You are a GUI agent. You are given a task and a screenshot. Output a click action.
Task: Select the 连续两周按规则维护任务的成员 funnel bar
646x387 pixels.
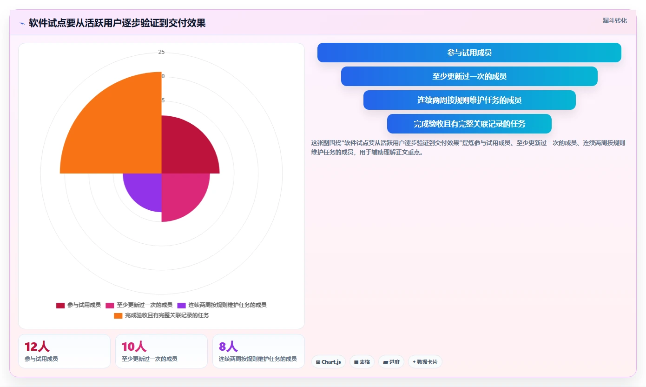tap(469, 100)
